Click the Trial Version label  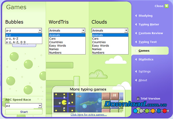click(x=150, y=98)
